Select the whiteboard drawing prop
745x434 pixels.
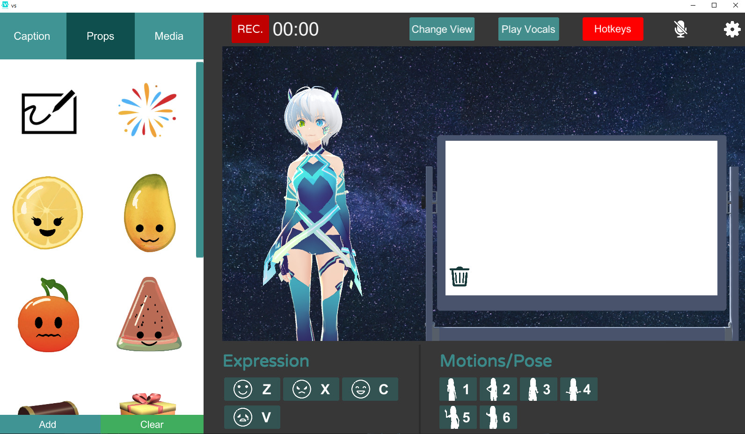coord(49,112)
